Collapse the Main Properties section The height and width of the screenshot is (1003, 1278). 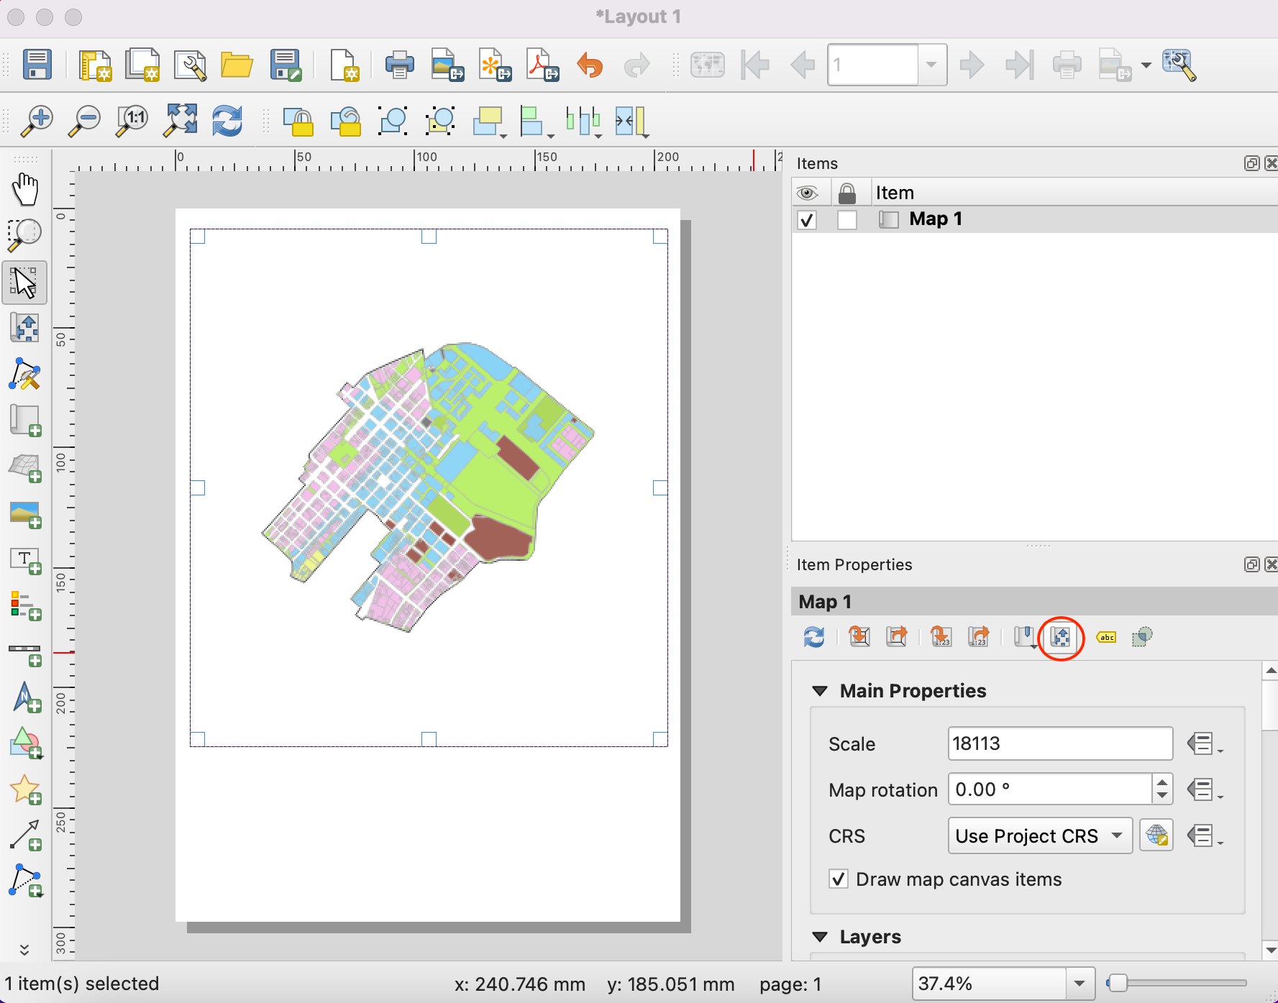[820, 691]
